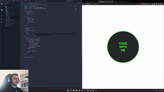Screen dimensions: 164x92
Task: Click the share icon in Chrome address bar
Action: pos(137,4)
